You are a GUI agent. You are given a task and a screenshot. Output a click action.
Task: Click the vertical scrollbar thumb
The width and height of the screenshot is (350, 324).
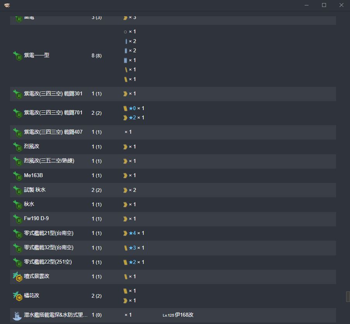click(x=348, y=297)
